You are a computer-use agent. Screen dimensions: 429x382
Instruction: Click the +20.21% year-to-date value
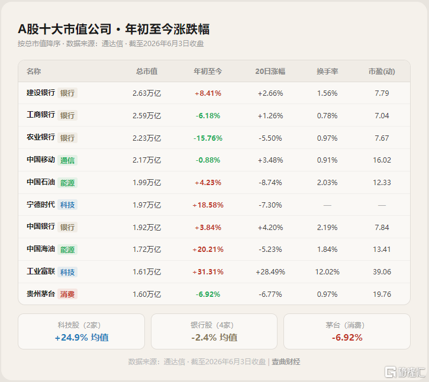pos(208,250)
